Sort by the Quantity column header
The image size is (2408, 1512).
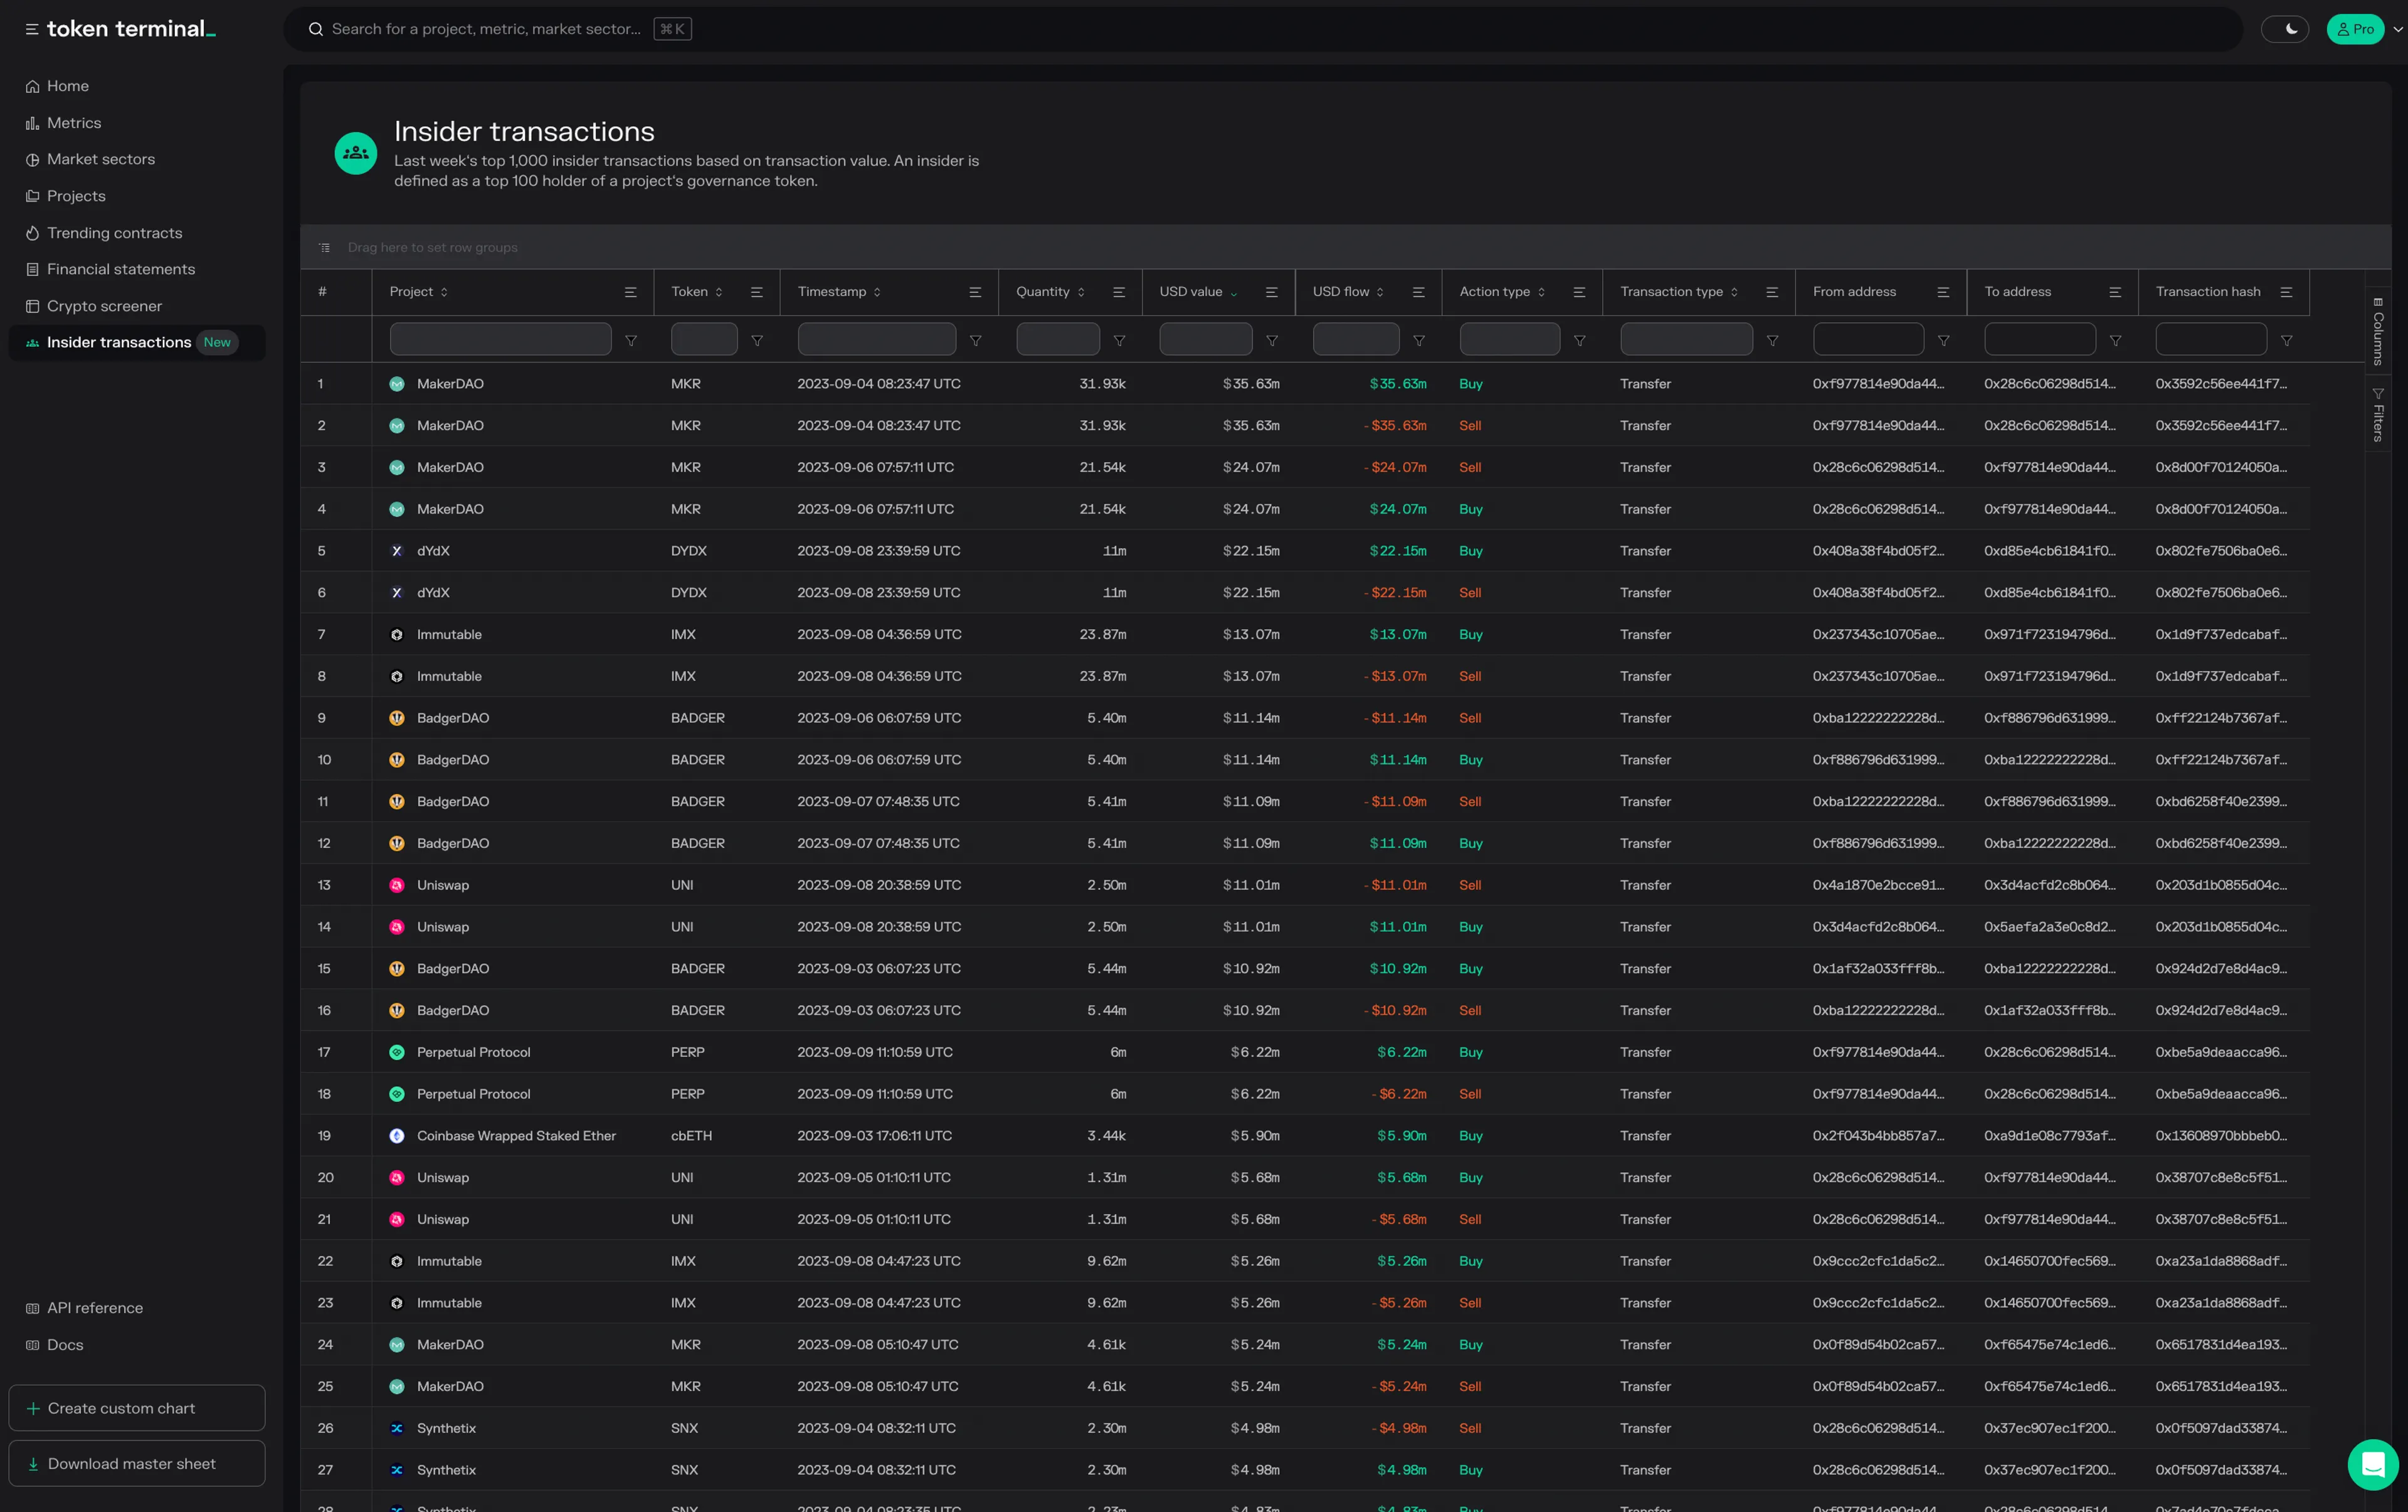click(1043, 292)
